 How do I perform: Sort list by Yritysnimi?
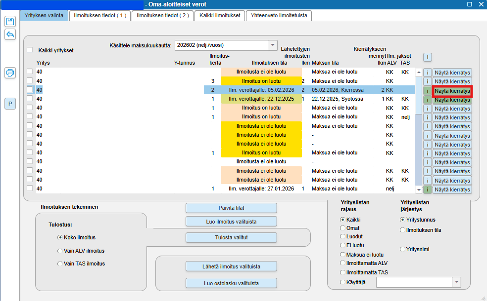[x=402, y=249]
